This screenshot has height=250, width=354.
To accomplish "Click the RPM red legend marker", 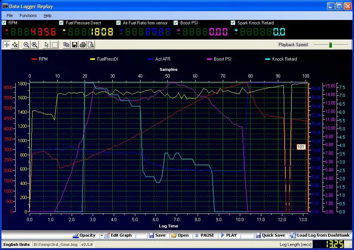I will 34,59.
